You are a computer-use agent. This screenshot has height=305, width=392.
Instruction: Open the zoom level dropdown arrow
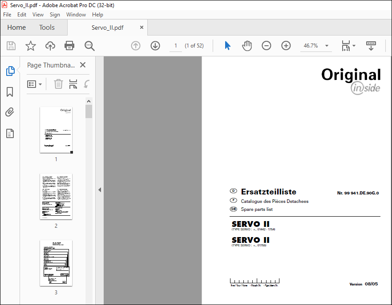[x=327, y=46]
